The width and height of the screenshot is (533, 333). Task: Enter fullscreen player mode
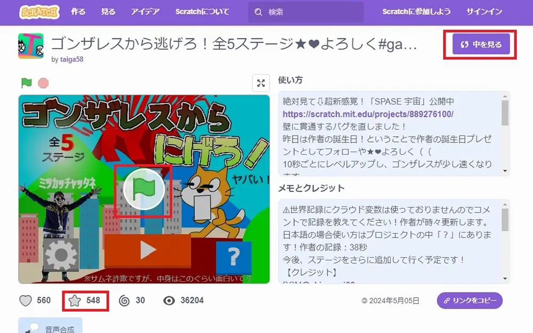(261, 83)
